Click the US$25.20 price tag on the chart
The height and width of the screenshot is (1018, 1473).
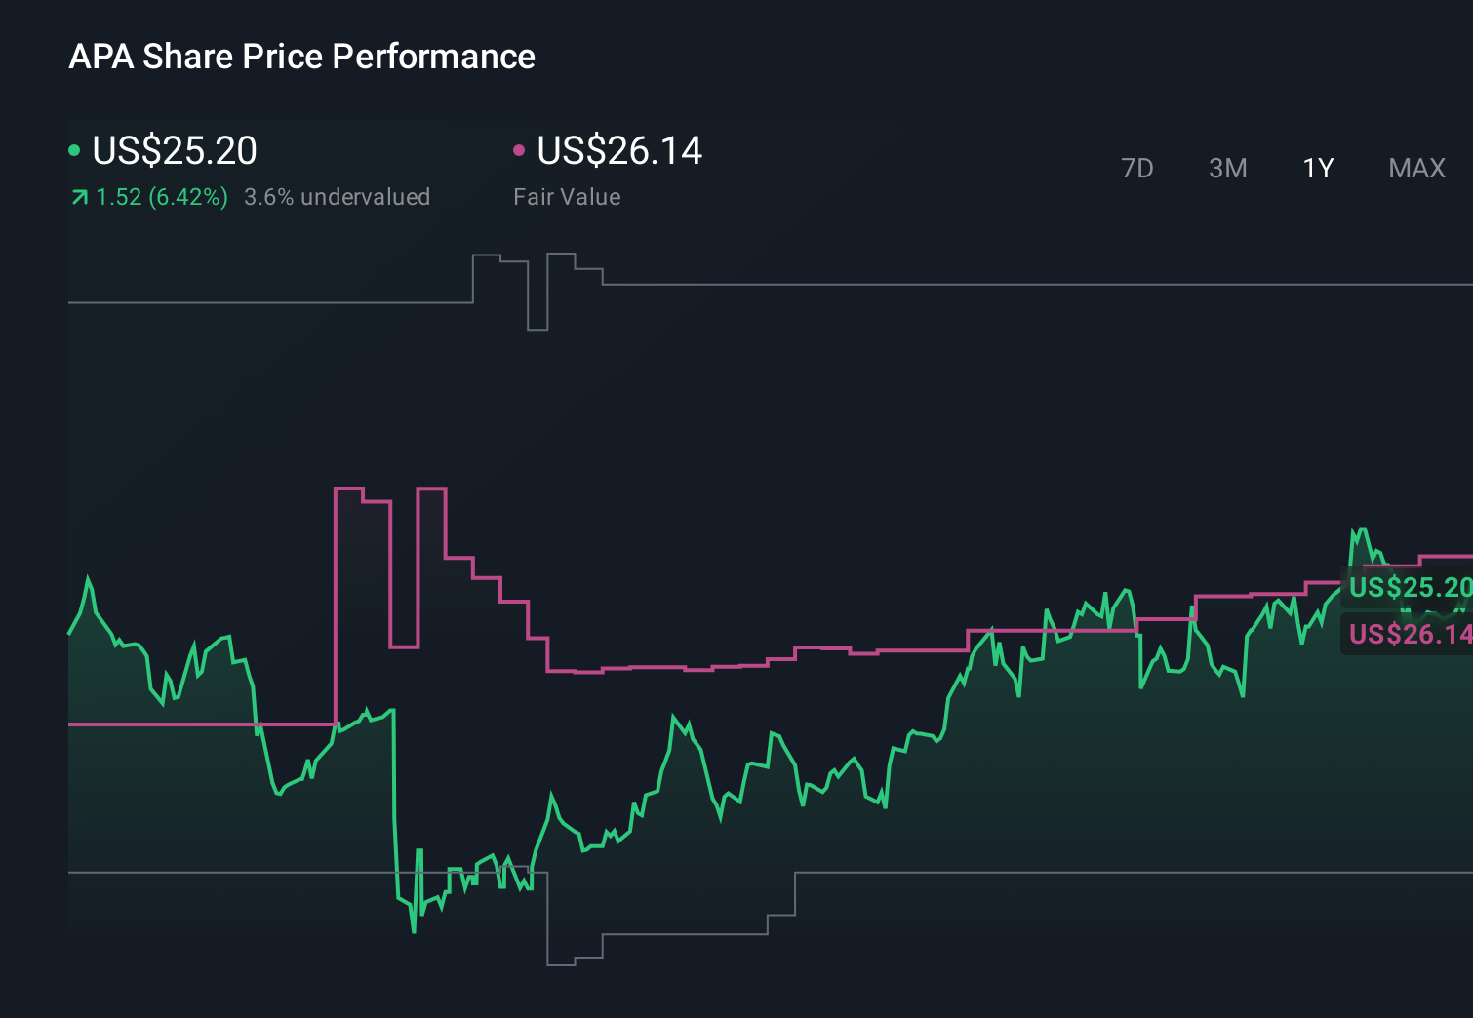1410,588
